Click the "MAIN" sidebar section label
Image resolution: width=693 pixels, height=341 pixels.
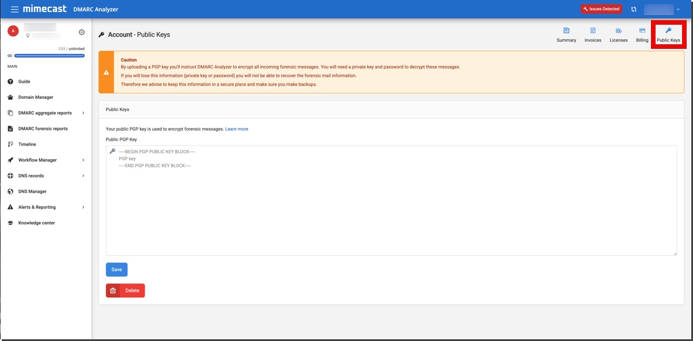12,66
